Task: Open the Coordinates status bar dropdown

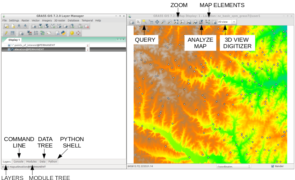Action: click(x=234, y=167)
